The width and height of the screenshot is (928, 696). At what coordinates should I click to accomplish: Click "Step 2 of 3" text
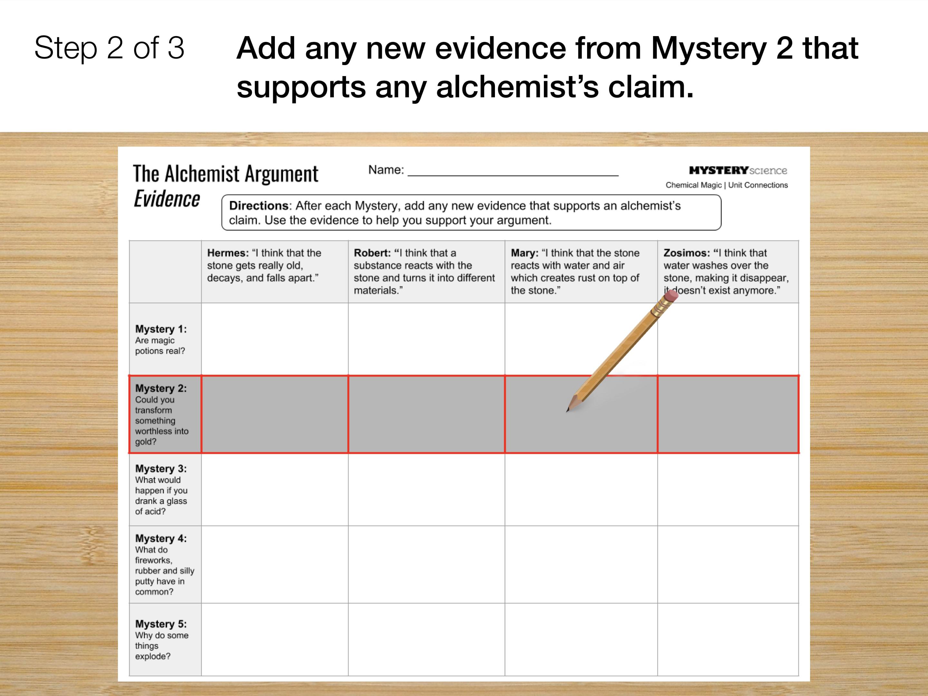coord(109,48)
